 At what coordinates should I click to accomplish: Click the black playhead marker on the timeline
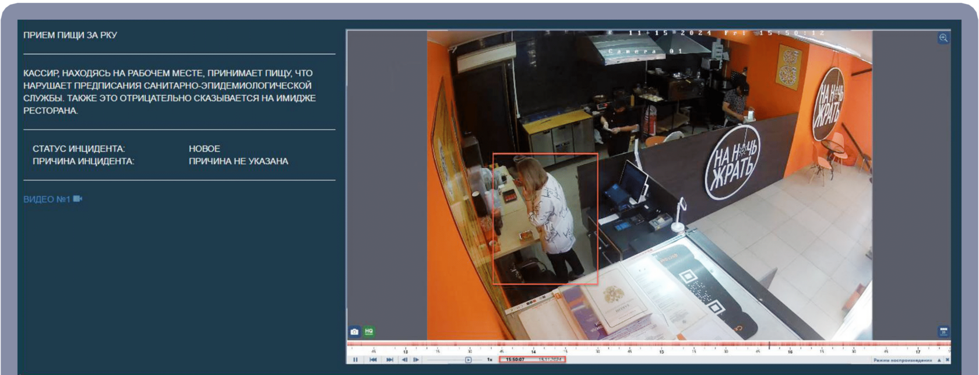point(769,345)
